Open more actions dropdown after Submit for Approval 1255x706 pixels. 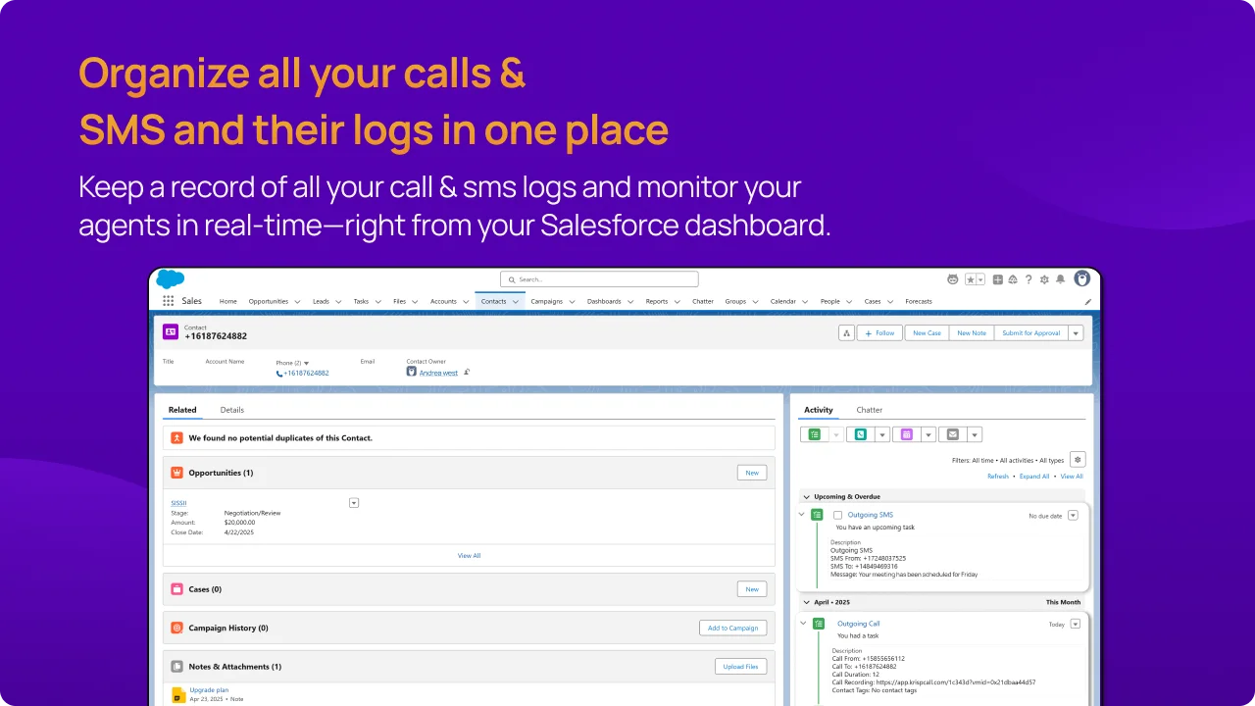(1076, 333)
